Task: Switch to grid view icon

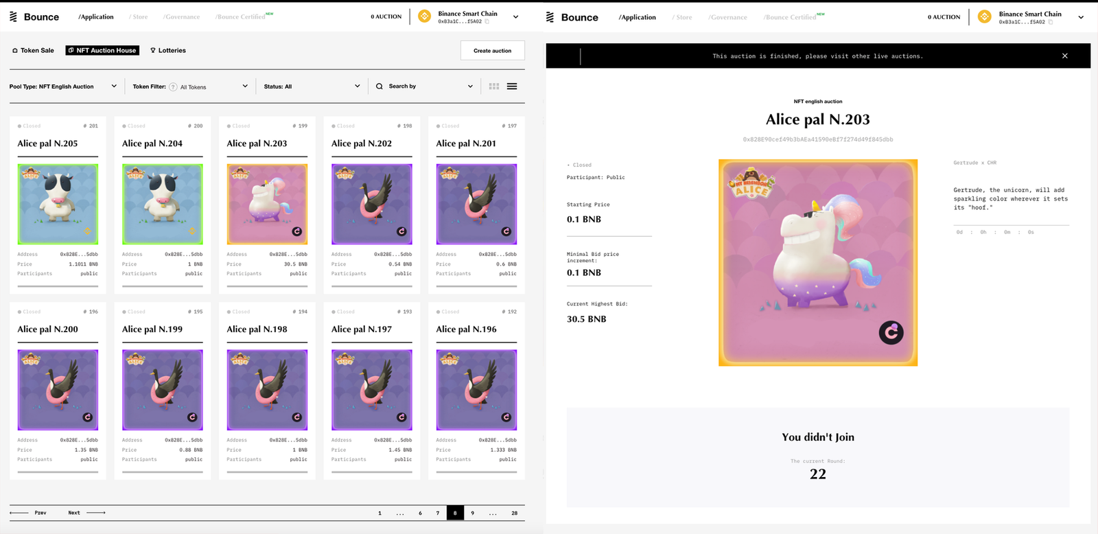Action: pyautogui.click(x=494, y=86)
